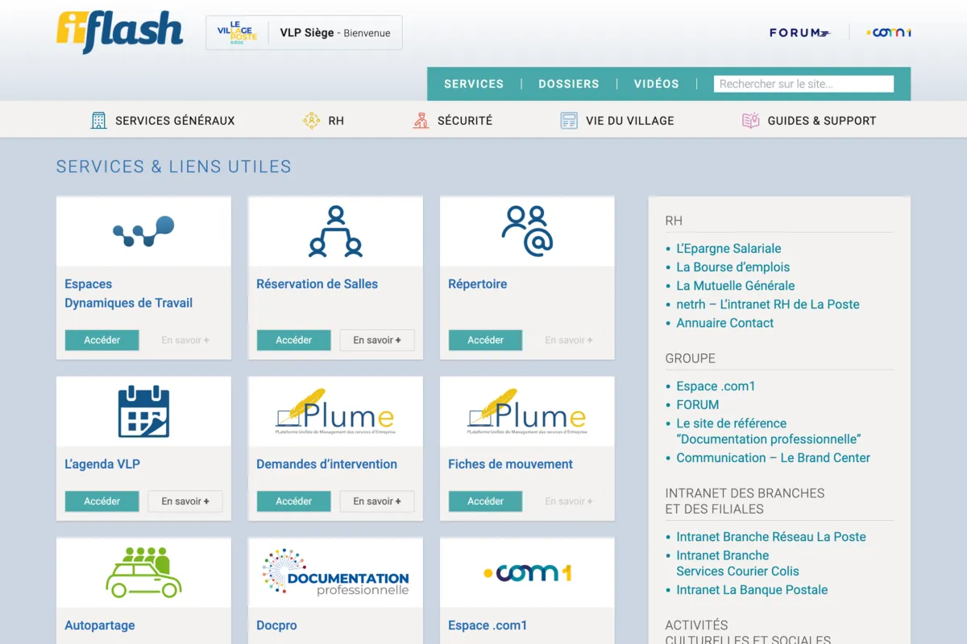The width and height of the screenshot is (967, 644).
Task: Click the Vie du Village icon
Action: click(x=569, y=121)
